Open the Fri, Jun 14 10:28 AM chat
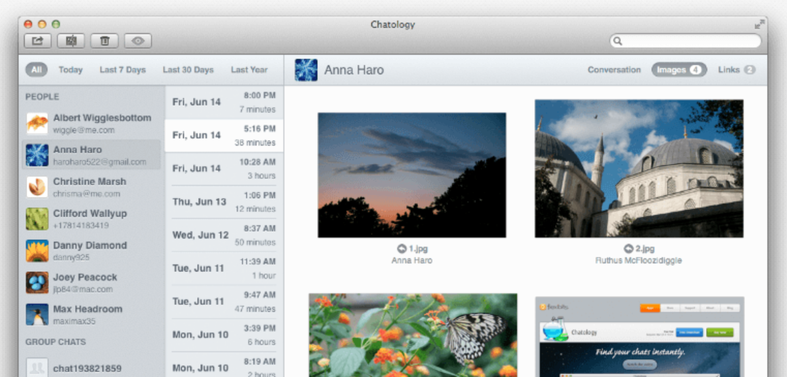The width and height of the screenshot is (787, 377). click(224, 168)
